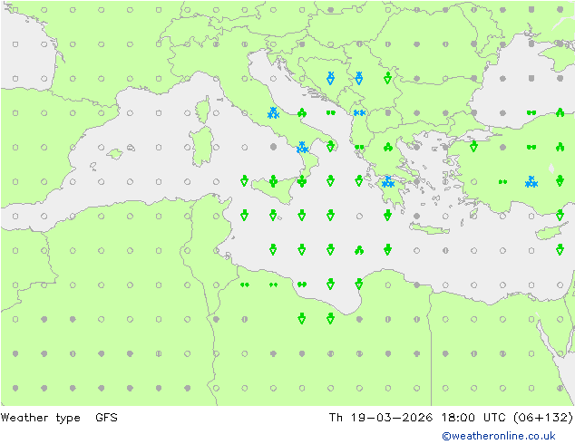Click the '18:00 UTC' time text

473,417
